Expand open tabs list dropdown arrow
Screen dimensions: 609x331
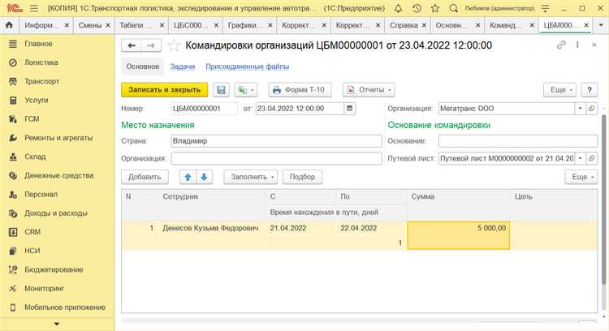[600, 25]
